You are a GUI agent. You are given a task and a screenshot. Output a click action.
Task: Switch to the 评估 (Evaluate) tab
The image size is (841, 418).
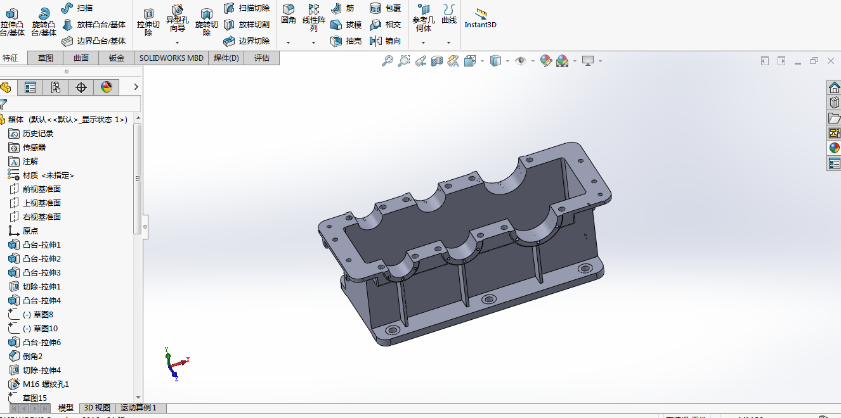(x=262, y=58)
